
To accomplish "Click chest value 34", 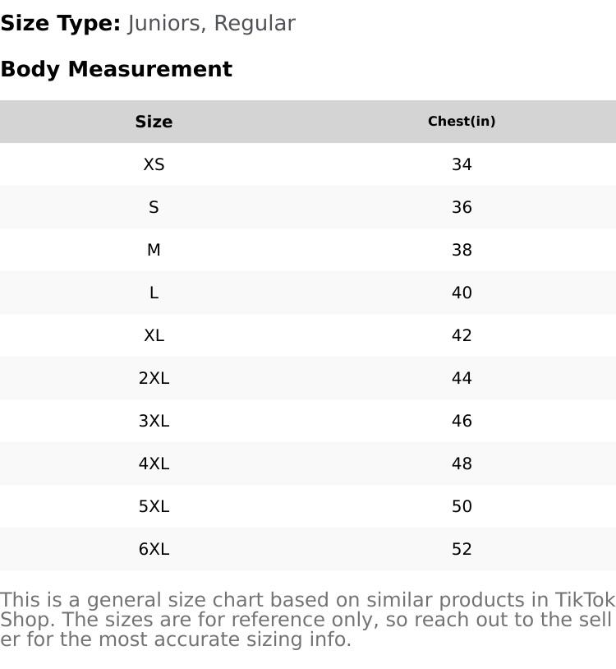I will tap(462, 164).
